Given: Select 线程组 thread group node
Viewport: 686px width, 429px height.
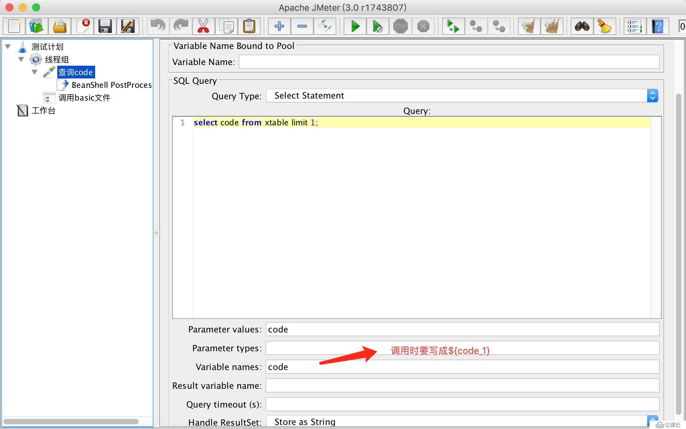Looking at the screenshot, I should pos(57,59).
